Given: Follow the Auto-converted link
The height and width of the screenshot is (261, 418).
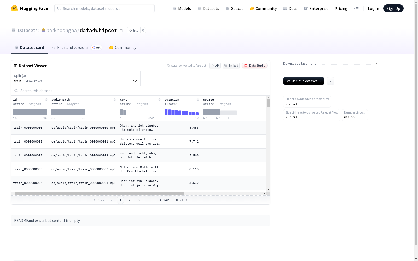Looking at the screenshot, I should [x=181, y=66].
